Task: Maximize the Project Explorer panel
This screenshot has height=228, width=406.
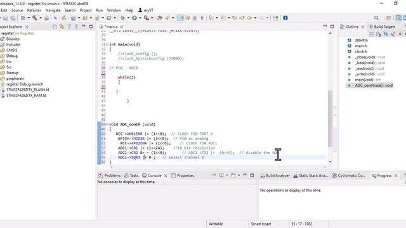Action: tap(91, 27)
